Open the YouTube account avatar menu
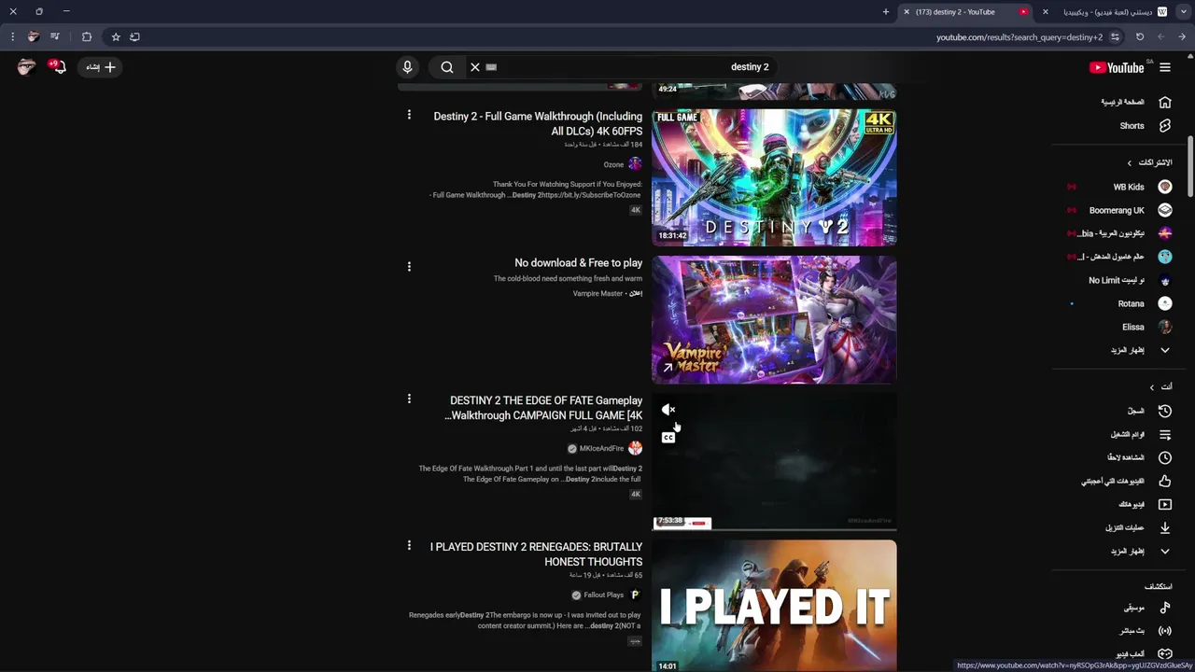This screenshot has height=672, width=1195. (x=26, y=67)
